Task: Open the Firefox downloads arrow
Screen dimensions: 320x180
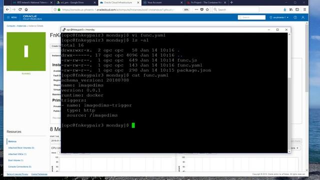Action: click(x=284, y=9)
